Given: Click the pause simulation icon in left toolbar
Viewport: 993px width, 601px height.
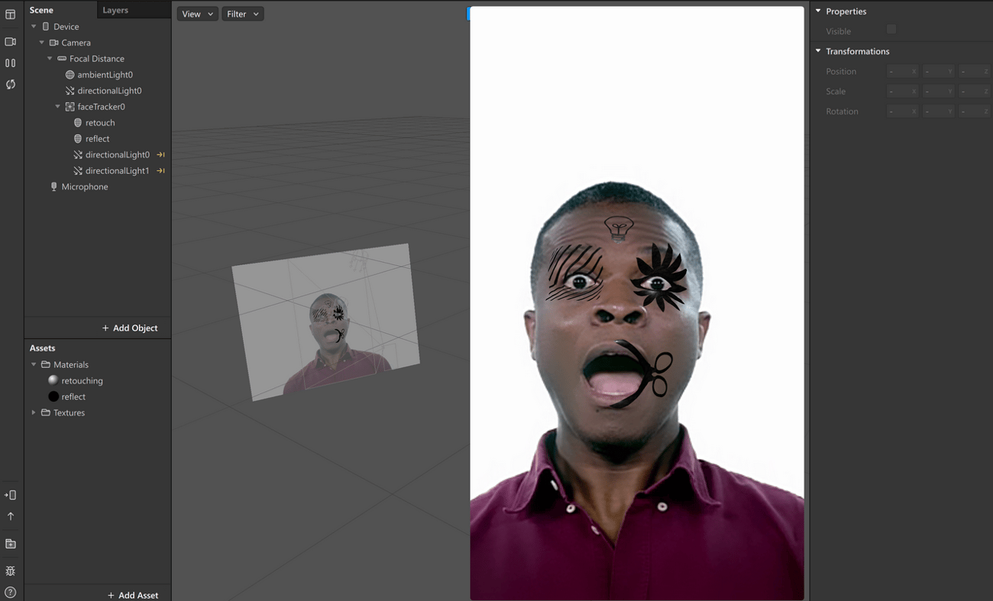Looking at the screenshot, I should [x=10, y=63].
